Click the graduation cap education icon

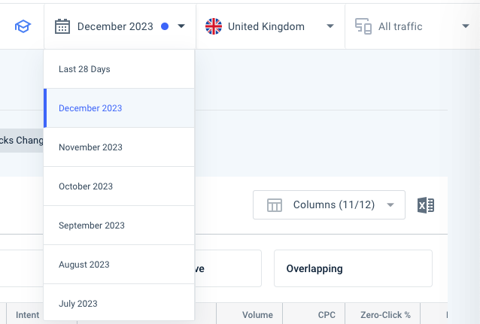tap(23, 26)
